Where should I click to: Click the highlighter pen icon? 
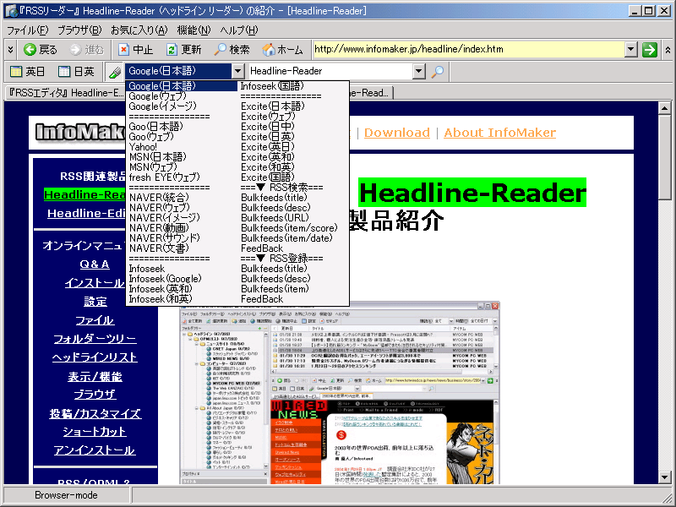pos(114,72)
